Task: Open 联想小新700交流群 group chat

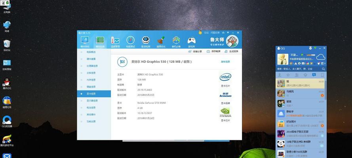Action: pos(300,154)
